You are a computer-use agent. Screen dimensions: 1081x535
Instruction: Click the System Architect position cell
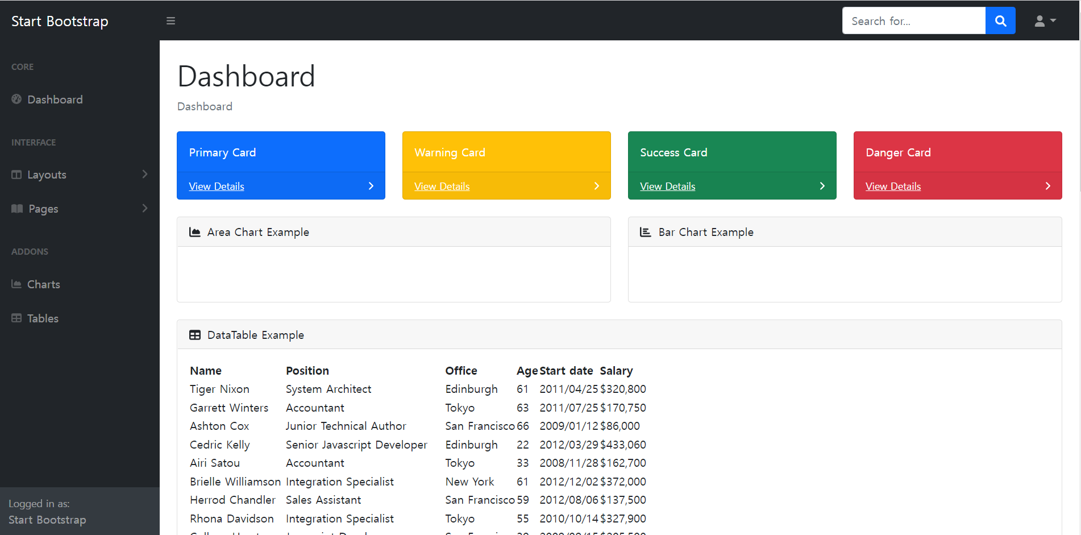pyautogui.click(x=329, y=389)
